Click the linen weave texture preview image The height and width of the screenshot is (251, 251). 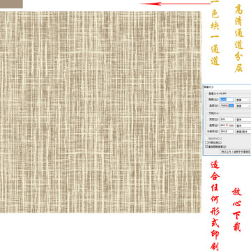100,112
